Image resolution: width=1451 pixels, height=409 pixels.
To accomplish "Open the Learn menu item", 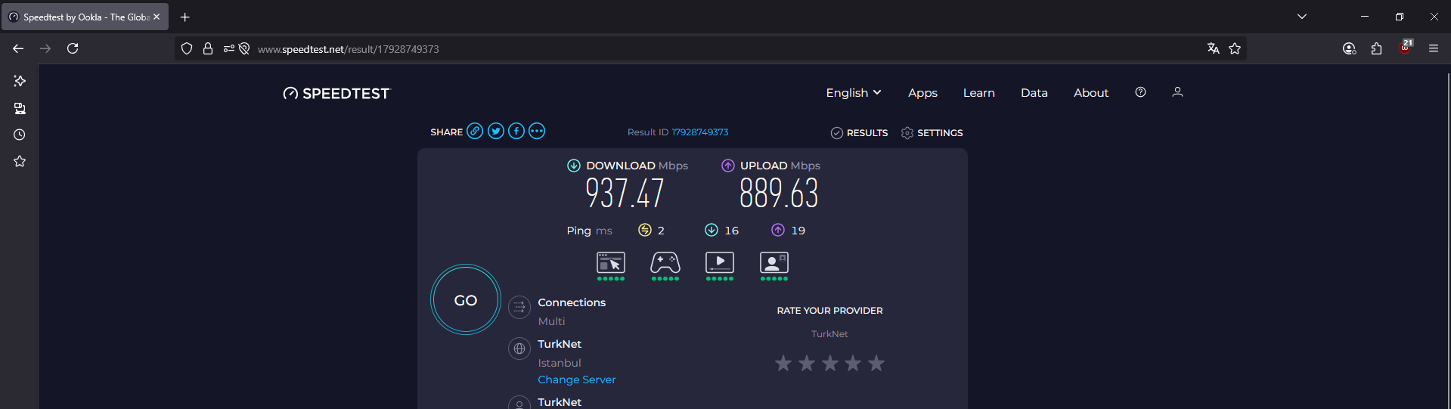I will coord(978,93).
